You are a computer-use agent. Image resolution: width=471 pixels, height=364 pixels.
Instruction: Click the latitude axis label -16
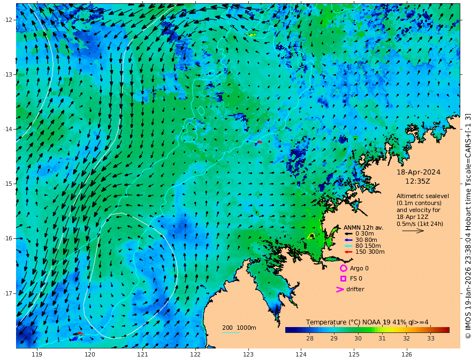(8, 238)
